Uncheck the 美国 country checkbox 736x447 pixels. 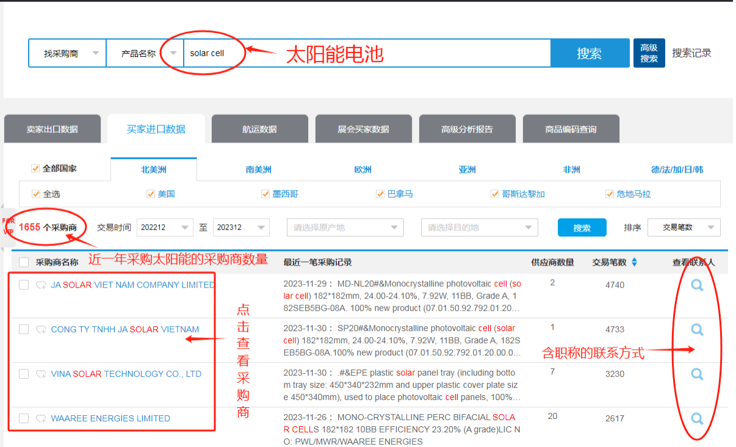coord(151,194)
